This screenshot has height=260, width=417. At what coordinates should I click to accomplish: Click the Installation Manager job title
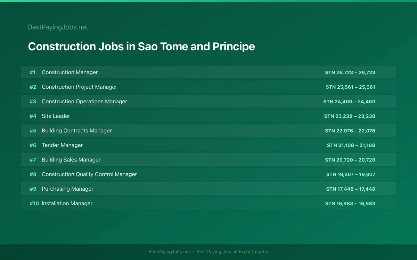click(x=67, y=203)
